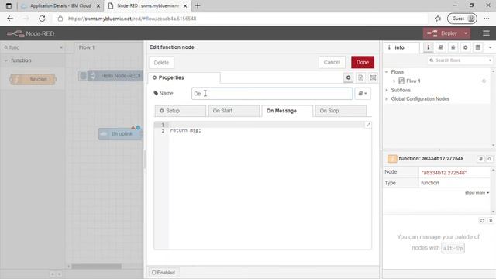Select the Flow 1 workspace tab
Screen dimensions: 496x279
click(87, 47)
